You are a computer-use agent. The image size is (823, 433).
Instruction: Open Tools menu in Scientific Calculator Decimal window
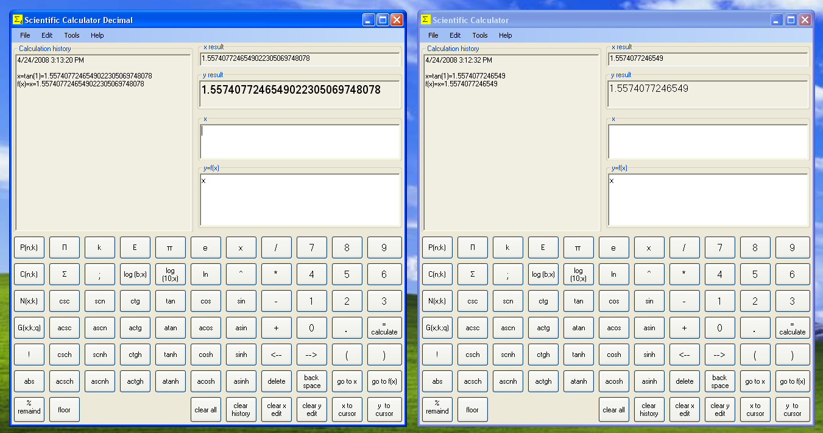click(x=72, y=35)
